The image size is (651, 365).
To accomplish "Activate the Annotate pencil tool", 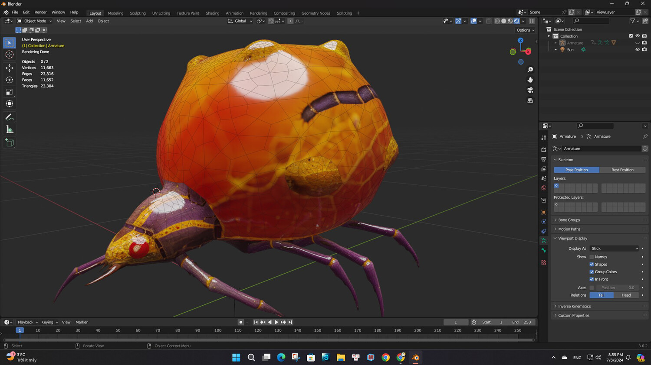I will 10,117.
